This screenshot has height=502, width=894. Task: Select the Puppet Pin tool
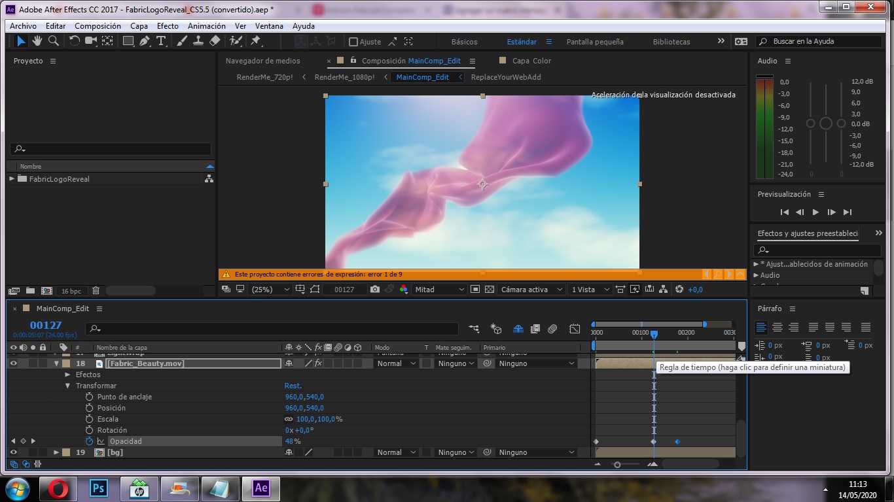[x=256, y=41]
